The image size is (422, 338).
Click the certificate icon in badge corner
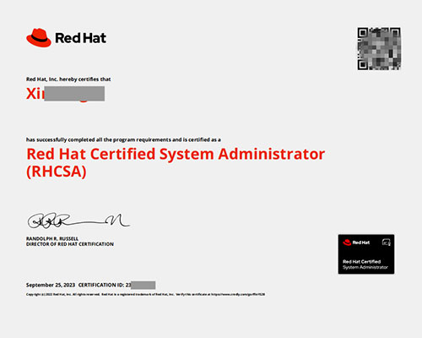(x=387, y=243)
